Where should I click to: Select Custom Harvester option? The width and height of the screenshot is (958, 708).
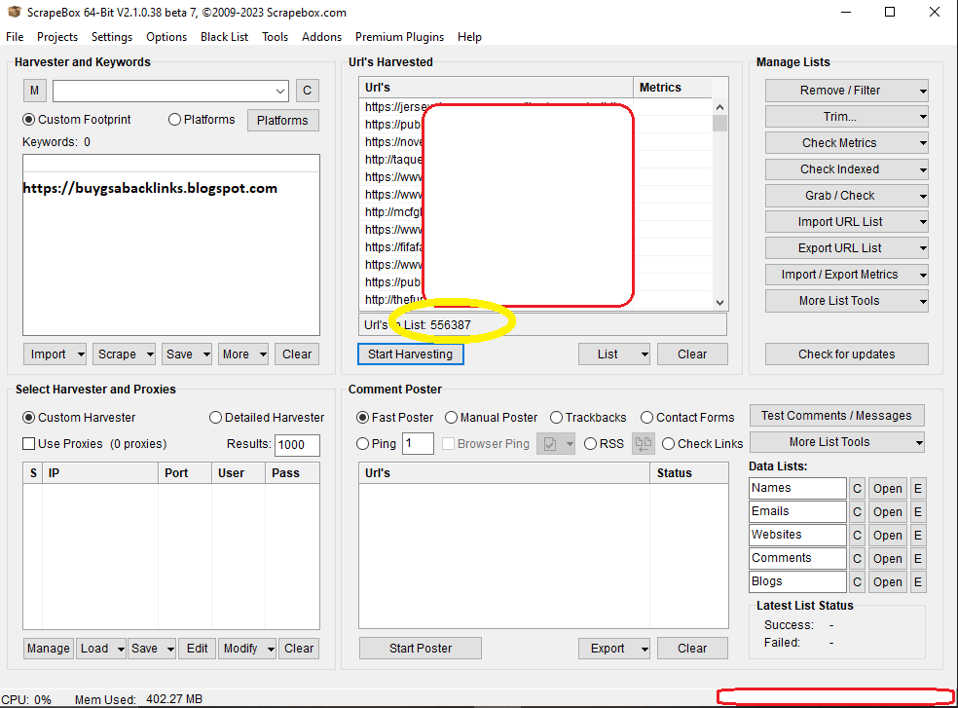[28, 418]
